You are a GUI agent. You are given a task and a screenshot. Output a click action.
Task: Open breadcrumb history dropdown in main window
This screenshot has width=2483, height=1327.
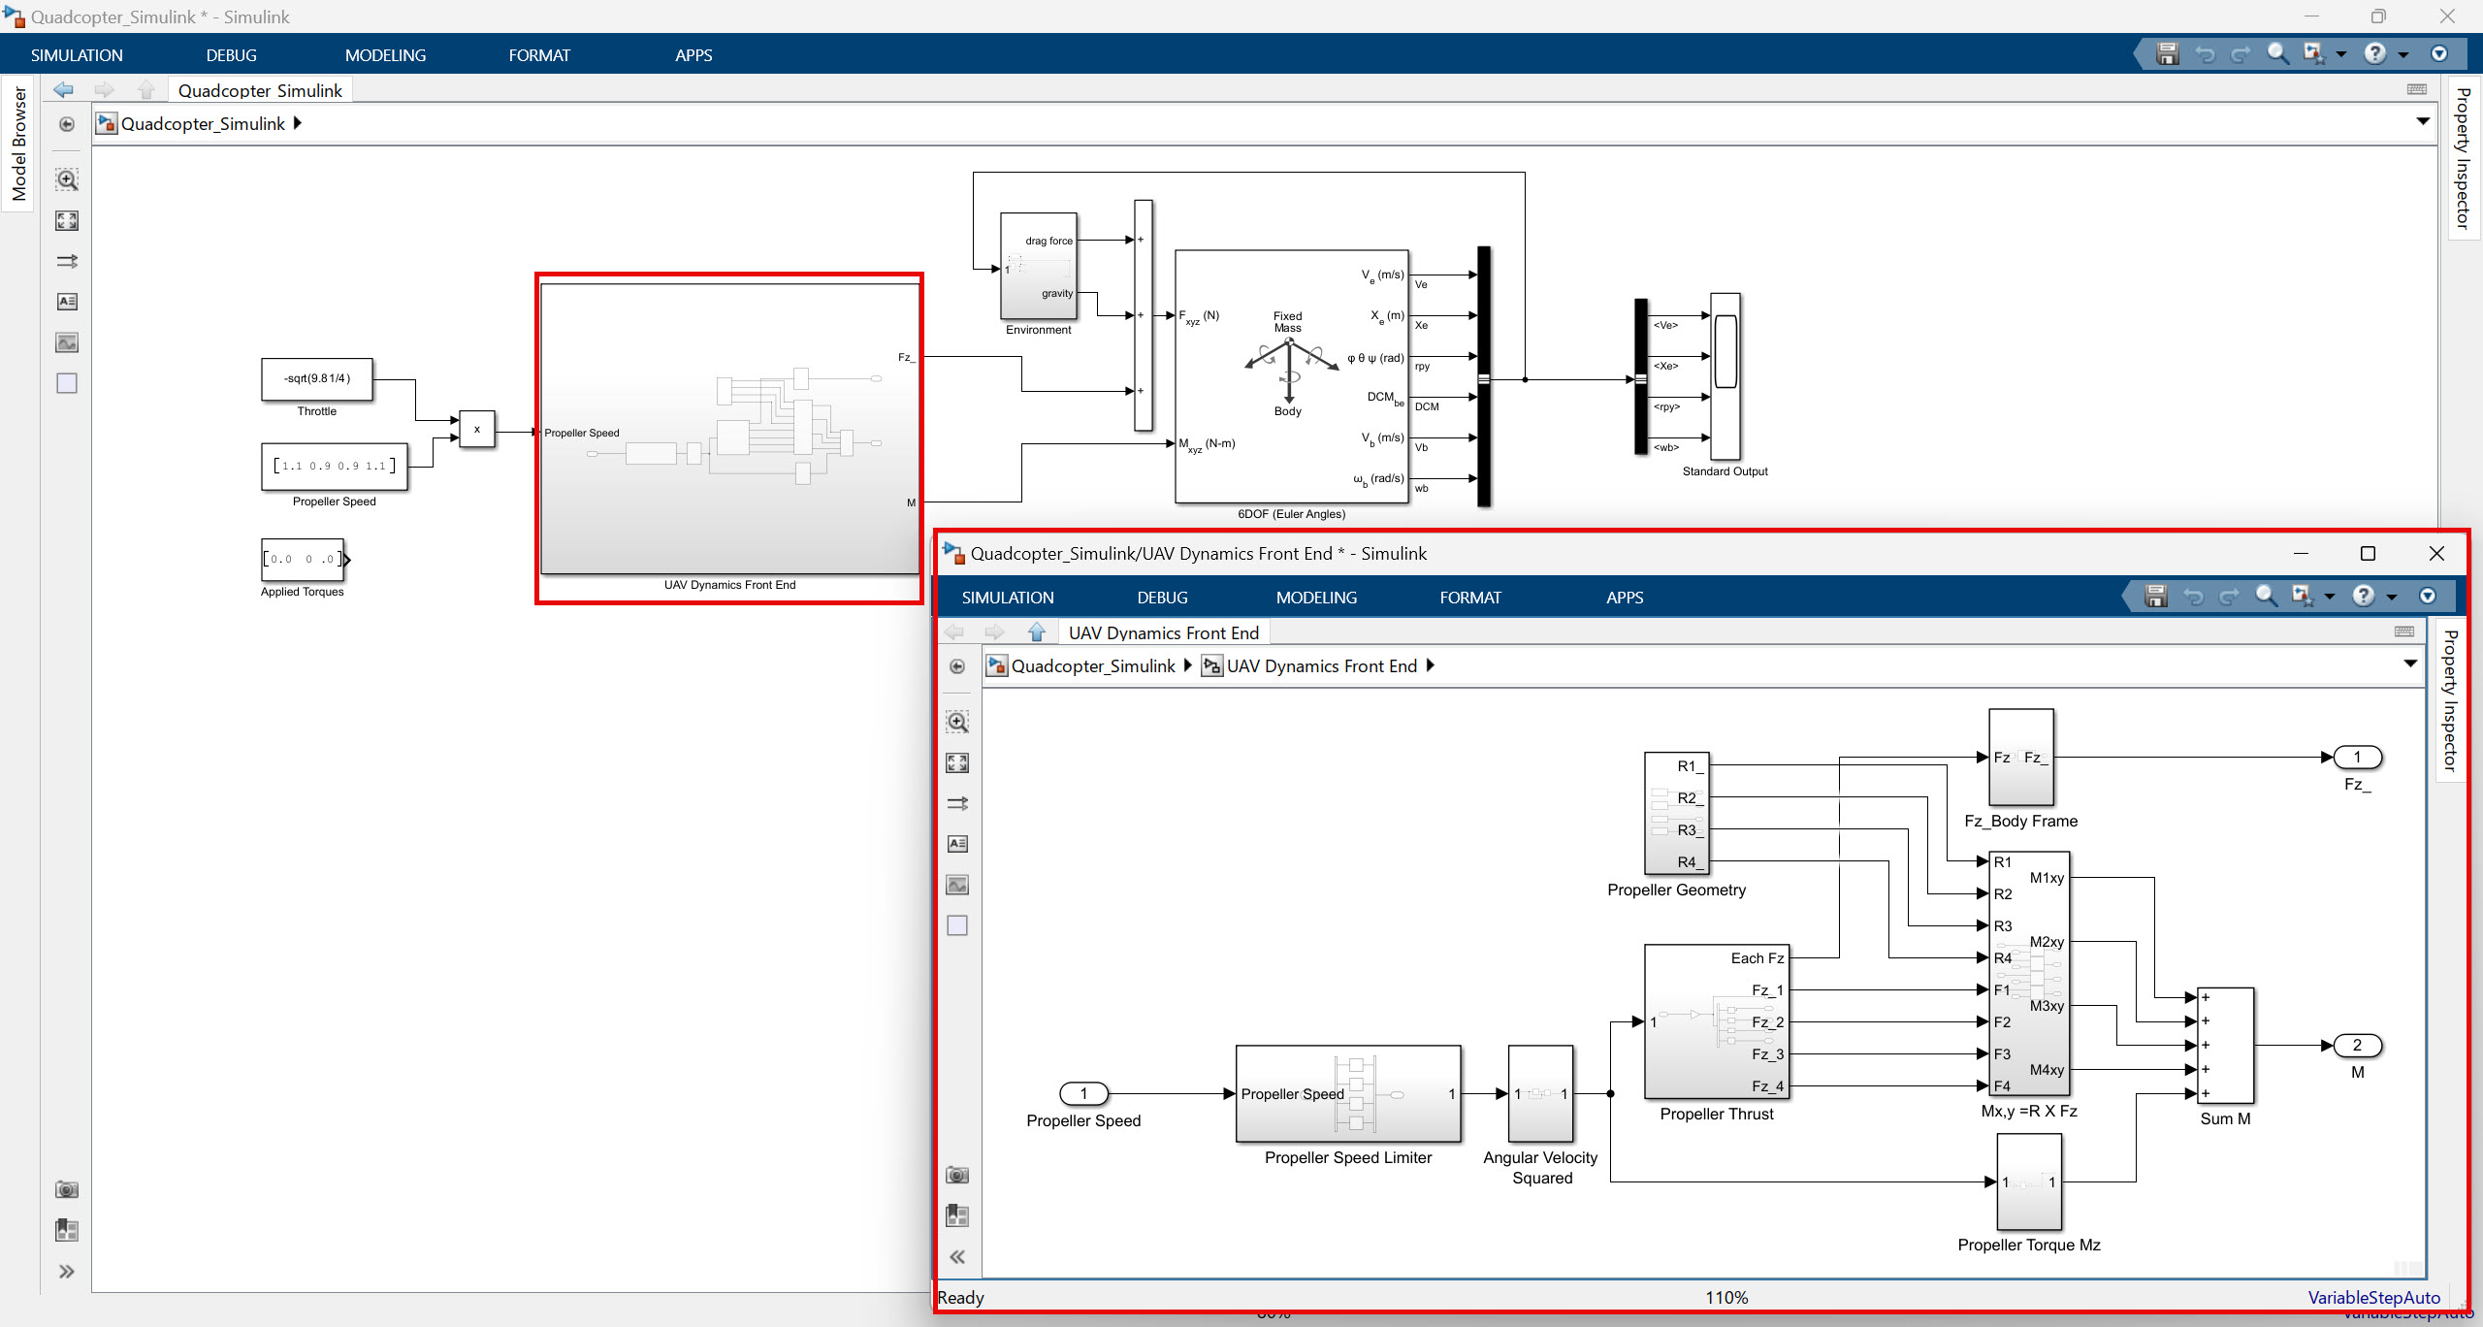click(2422, 122)
